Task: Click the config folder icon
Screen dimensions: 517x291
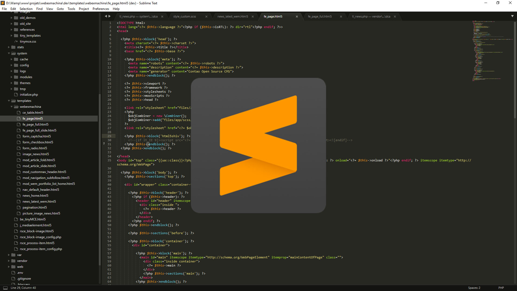Action: [16, 65]
